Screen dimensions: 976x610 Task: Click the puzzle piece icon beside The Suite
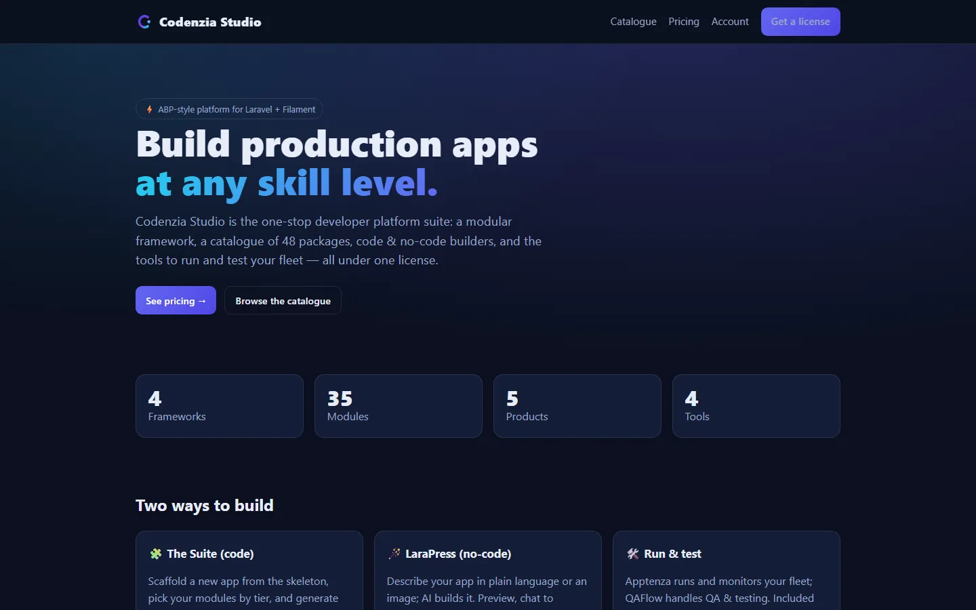[x=156, y=554]
